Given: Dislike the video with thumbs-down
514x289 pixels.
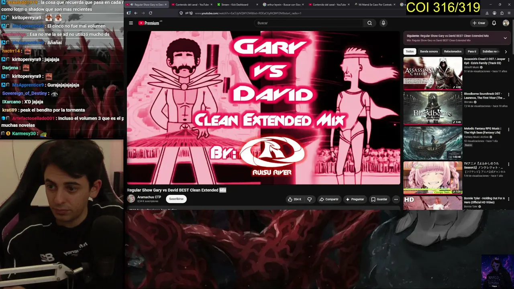Looking at the screenshot, I should 309,199.
